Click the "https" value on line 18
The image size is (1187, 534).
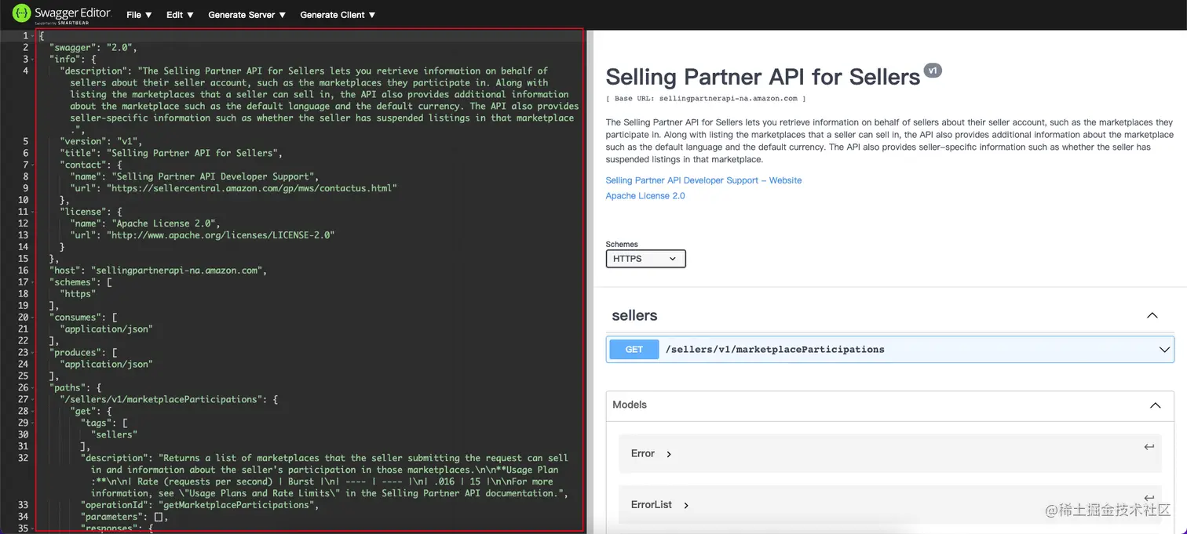tap(78, 295)
